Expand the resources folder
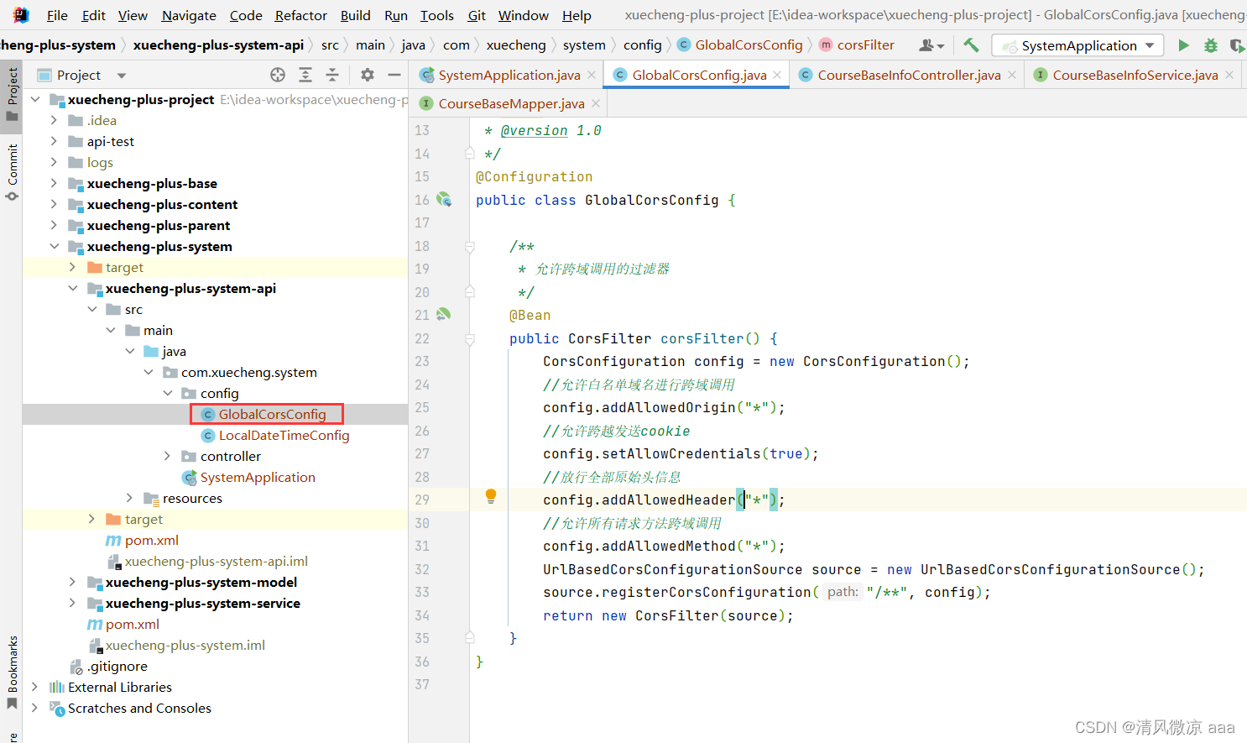Viewport: 1247px width, 743px height. pos(130,498)
